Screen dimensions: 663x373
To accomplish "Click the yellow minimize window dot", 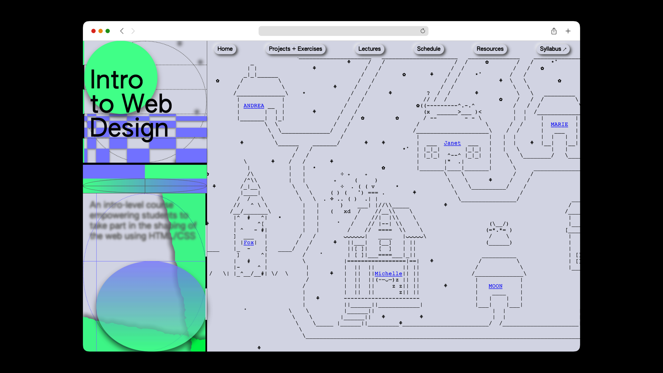I will click(x=100, y=31).
